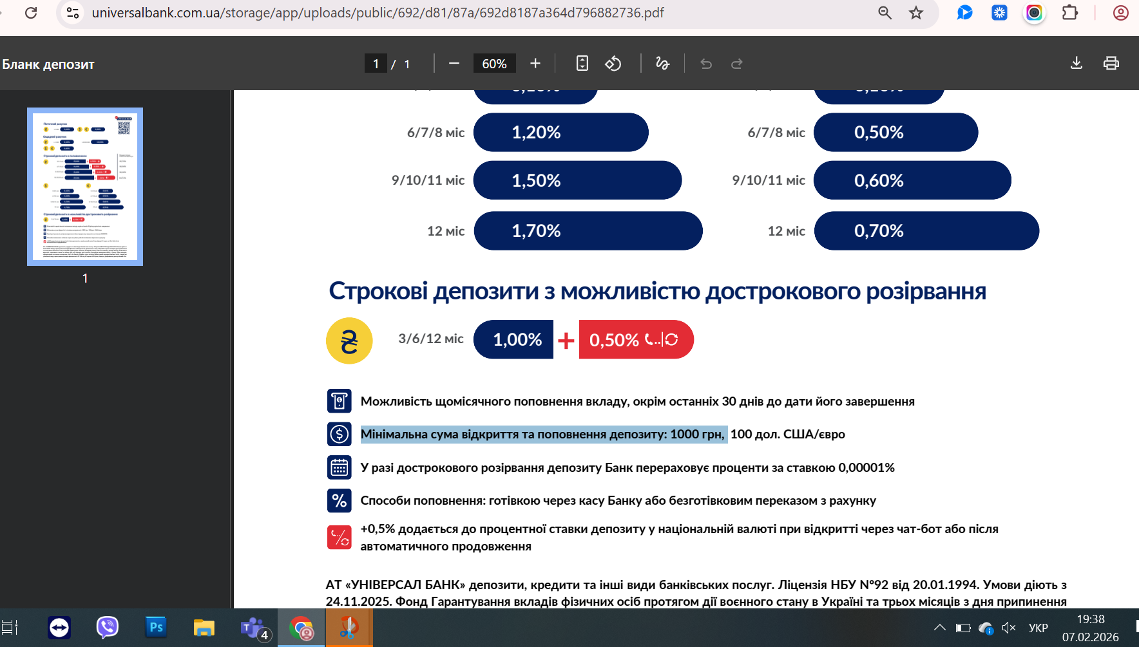Click the Undo arrow in PDF toolbar
The height and width of the screenshot is (647, 1139).
pyautogui.click(x=706, y=63)
